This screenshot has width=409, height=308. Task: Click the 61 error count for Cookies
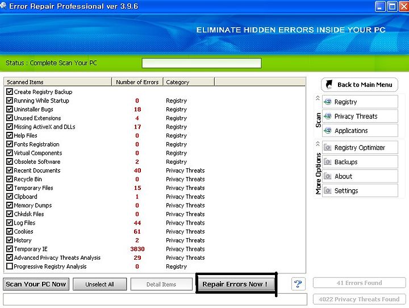click(137, 231)
